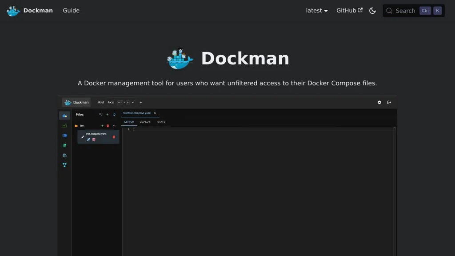Select the Files whale icon in sidebar
The height and width of the screenshot is (256, 455).
coord(64,116)
